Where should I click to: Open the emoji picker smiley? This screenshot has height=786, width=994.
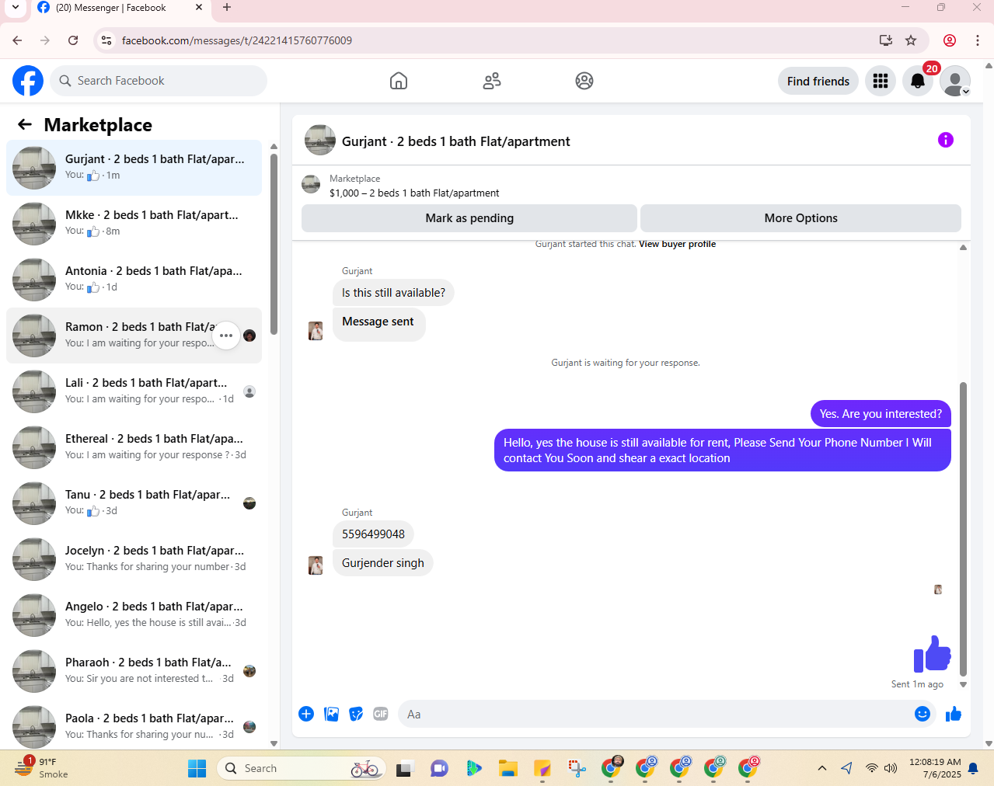(923, 714)
